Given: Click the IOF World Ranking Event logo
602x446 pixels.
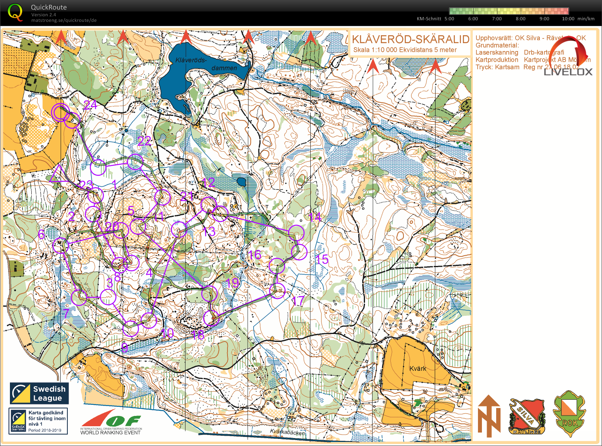Looking at the screenshot, I should [111, 423].
